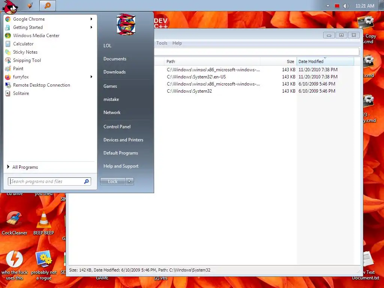Open the 'who the fuck uses this' shortcut
This screenshot has width=384, height=288.
click(14, 265)
